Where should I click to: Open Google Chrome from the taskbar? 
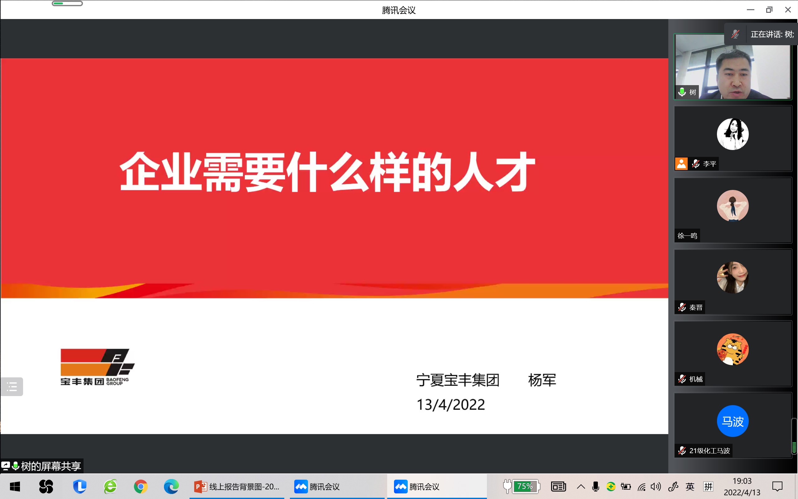point(141,487)
